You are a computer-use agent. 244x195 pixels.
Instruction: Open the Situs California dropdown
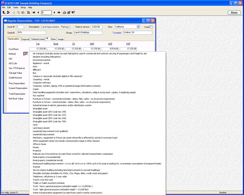(138, 27)
